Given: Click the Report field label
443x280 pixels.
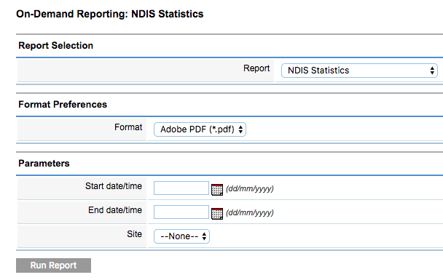Looking at the screenshot, I should 256,68.
